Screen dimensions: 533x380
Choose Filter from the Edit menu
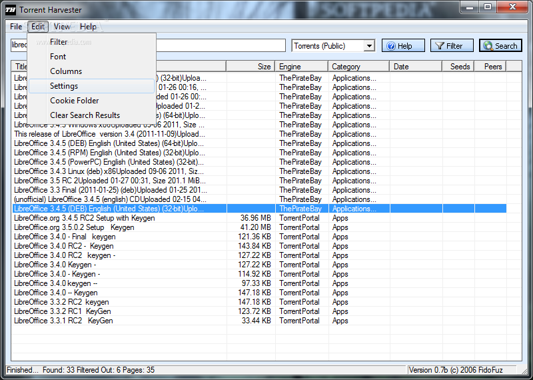[x=92, y=42]
